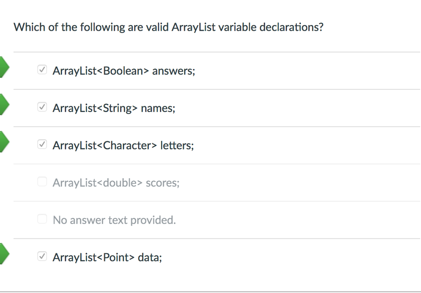The image size is (421, 293).
Task: Click the empty row area right of scores option
Action: (300, 183)
